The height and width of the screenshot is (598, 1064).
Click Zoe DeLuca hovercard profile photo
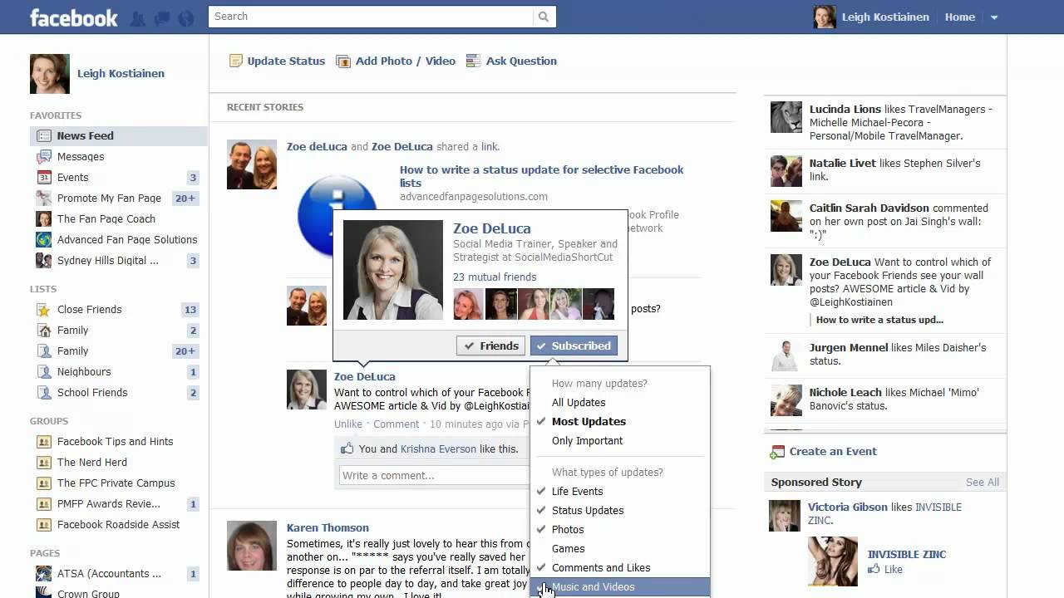(393, 270)
